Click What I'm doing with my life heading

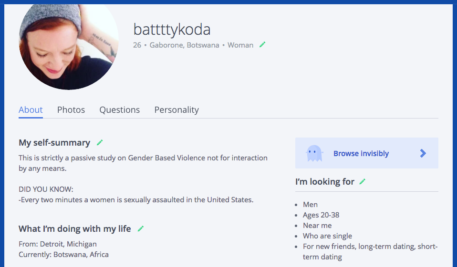74,228
